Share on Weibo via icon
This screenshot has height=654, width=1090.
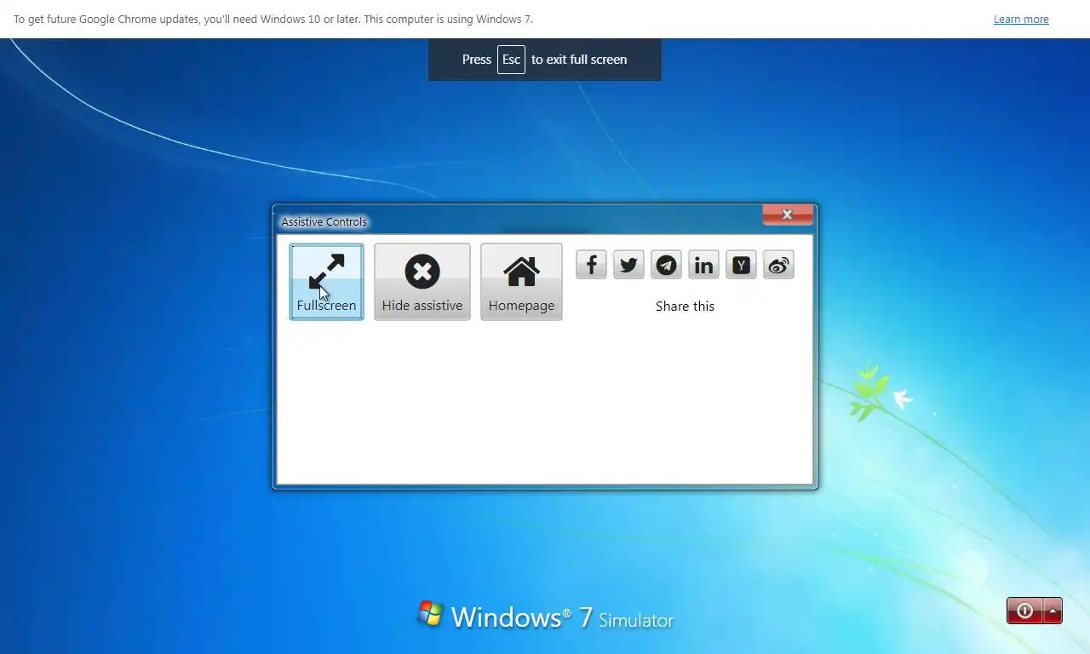coord(778,265)
